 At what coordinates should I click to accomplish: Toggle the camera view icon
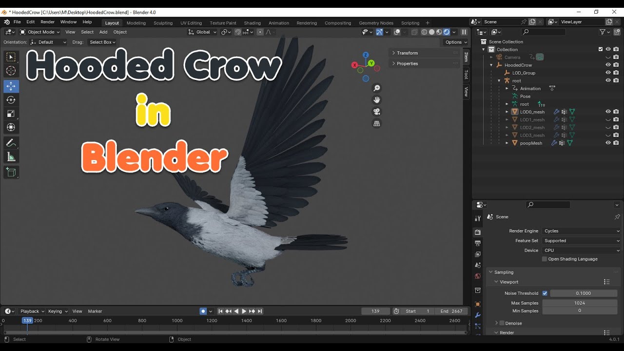376,112
